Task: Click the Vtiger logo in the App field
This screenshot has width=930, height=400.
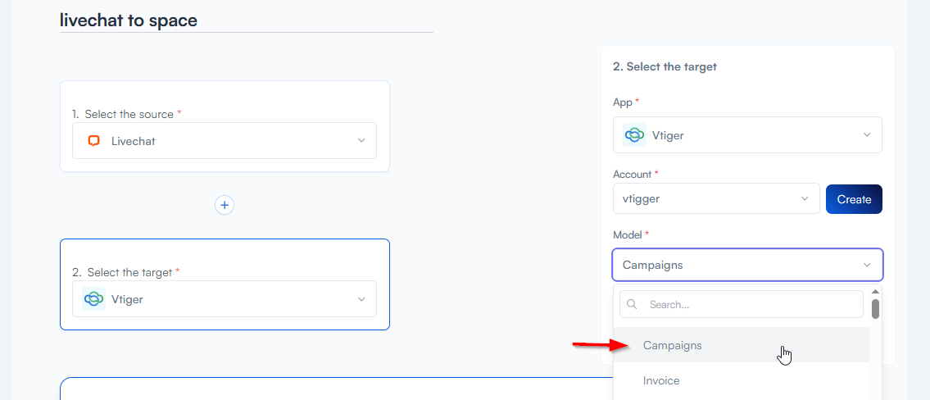Action: (634, 135)
